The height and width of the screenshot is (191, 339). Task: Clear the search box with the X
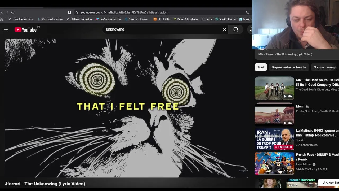pyautogui.click(x=225, y=29)
